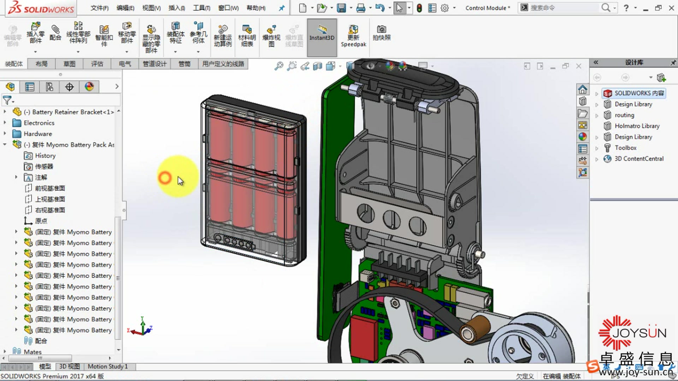Click Take Snapshot icon (拍快照)
The width and height of the screenshot is (678, 381).
point(382,32)
